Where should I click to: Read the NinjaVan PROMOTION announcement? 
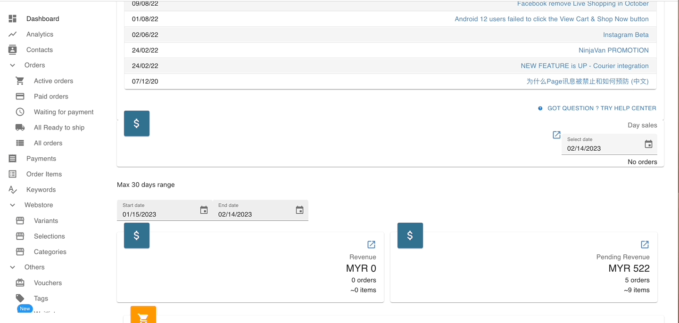click(613, 50)
